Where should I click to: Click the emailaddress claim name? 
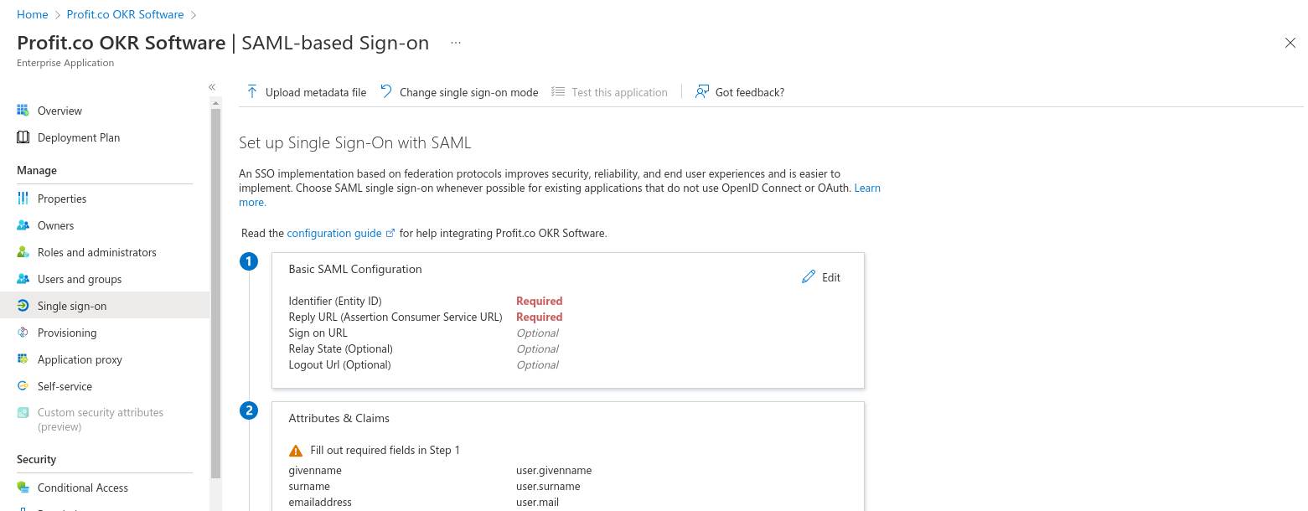point(320,502)
